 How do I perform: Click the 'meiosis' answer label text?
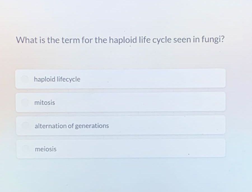45,149
